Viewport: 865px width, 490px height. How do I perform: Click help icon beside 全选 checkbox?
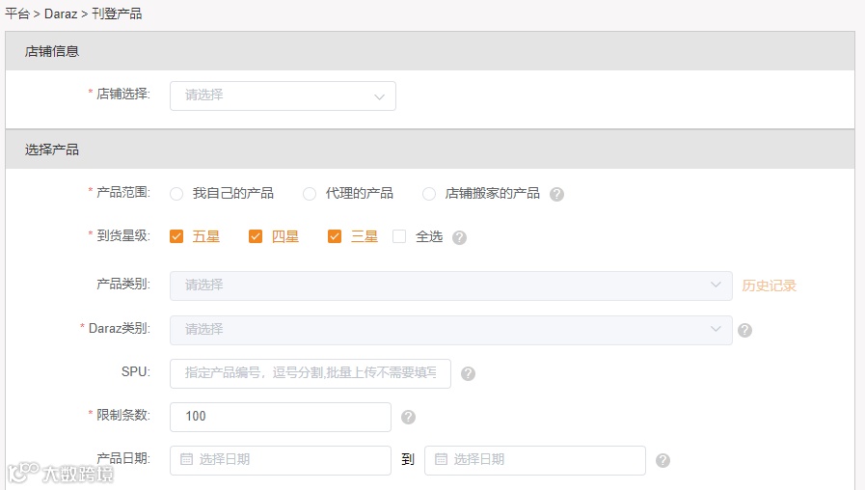[x=459, y=238]
